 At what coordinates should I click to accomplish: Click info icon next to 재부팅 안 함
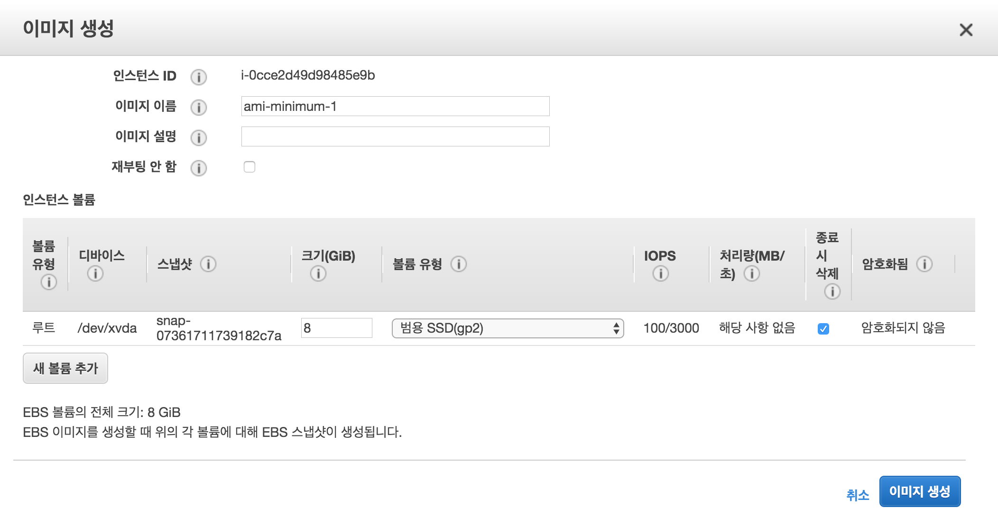(x=198, y=168)
